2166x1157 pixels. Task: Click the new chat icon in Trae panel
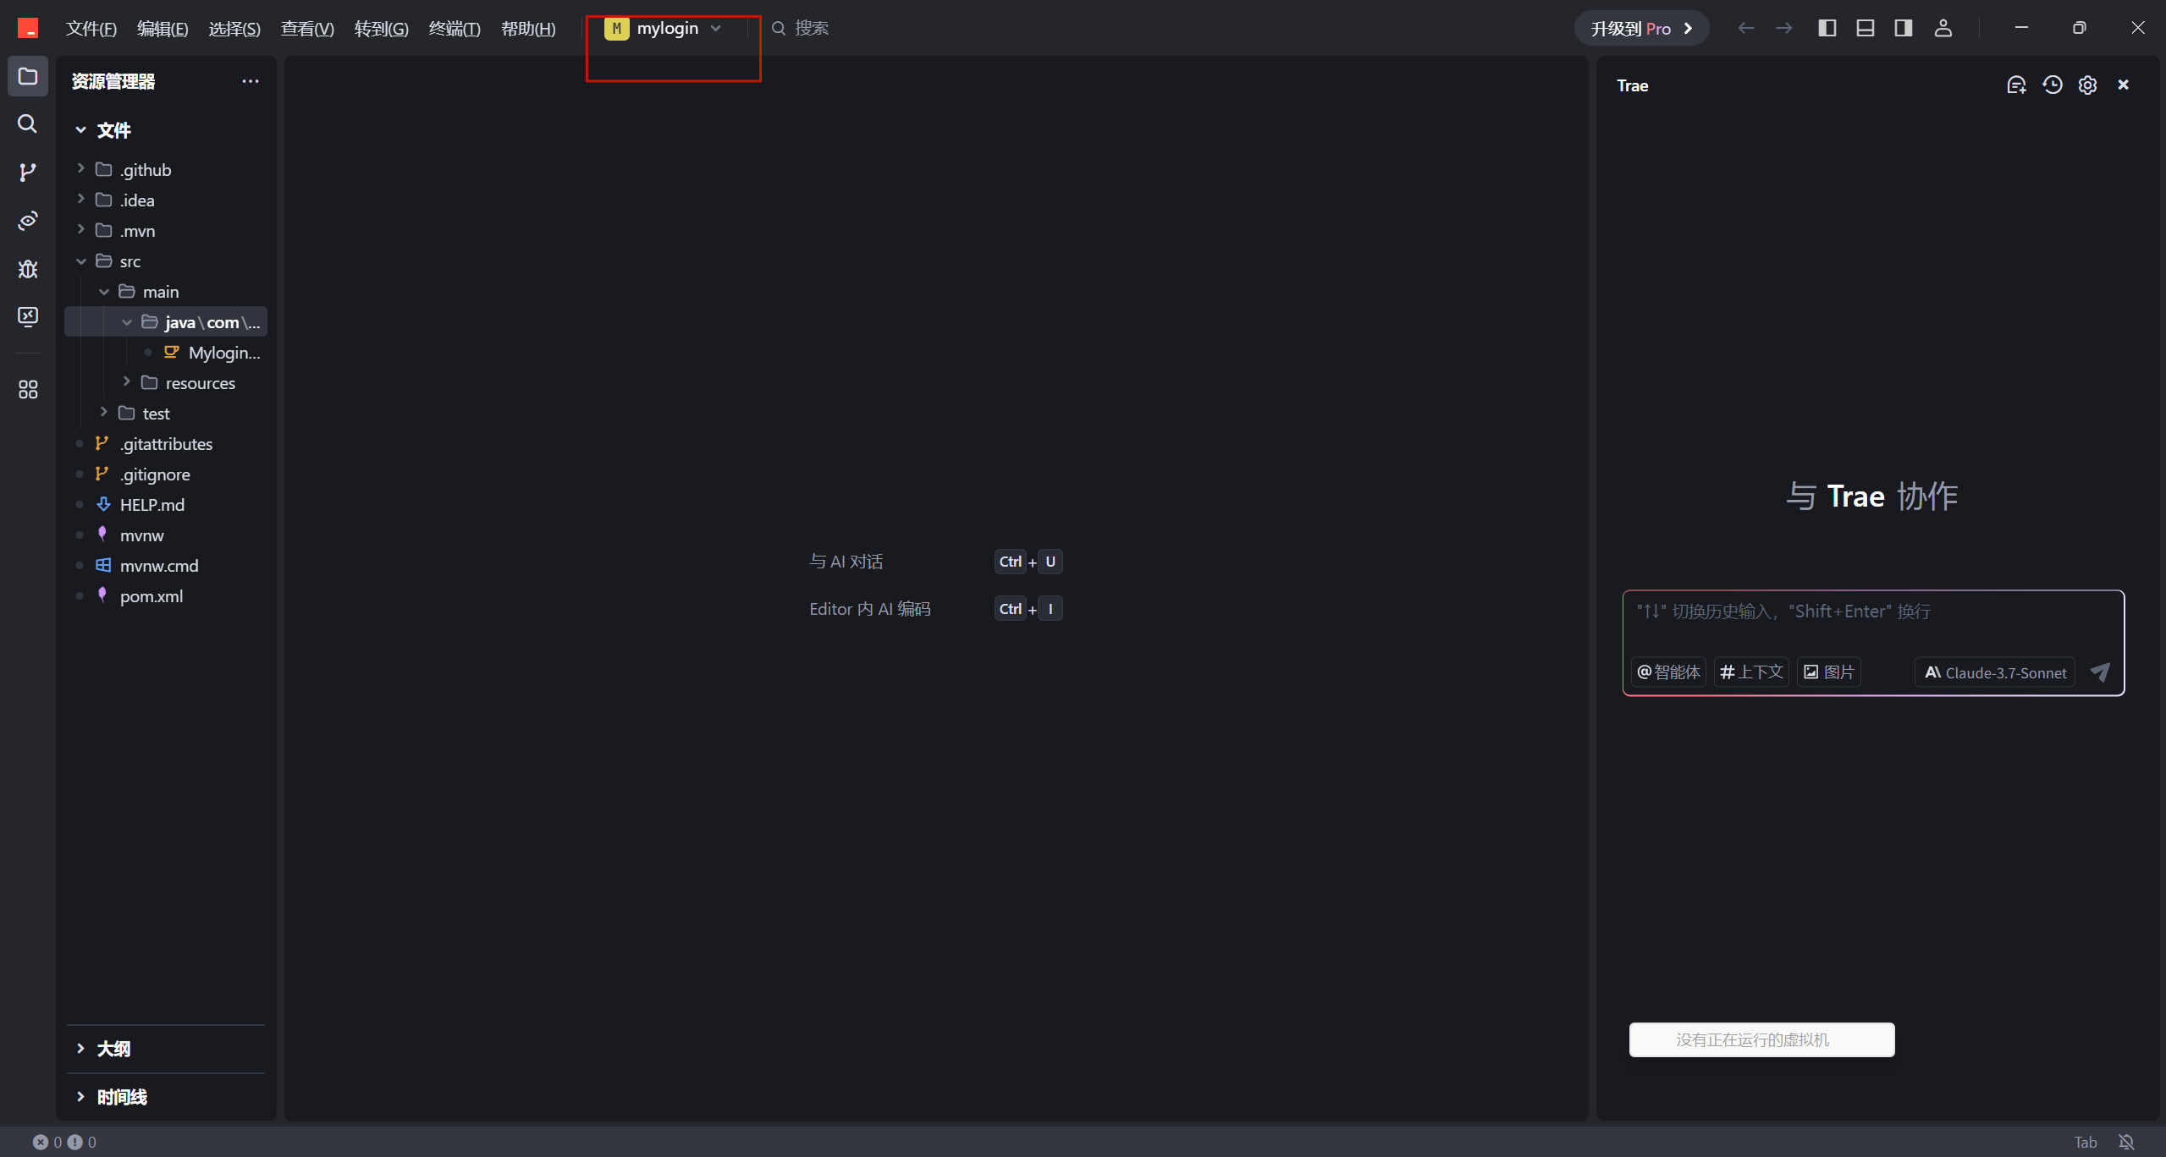point(2016,85)
